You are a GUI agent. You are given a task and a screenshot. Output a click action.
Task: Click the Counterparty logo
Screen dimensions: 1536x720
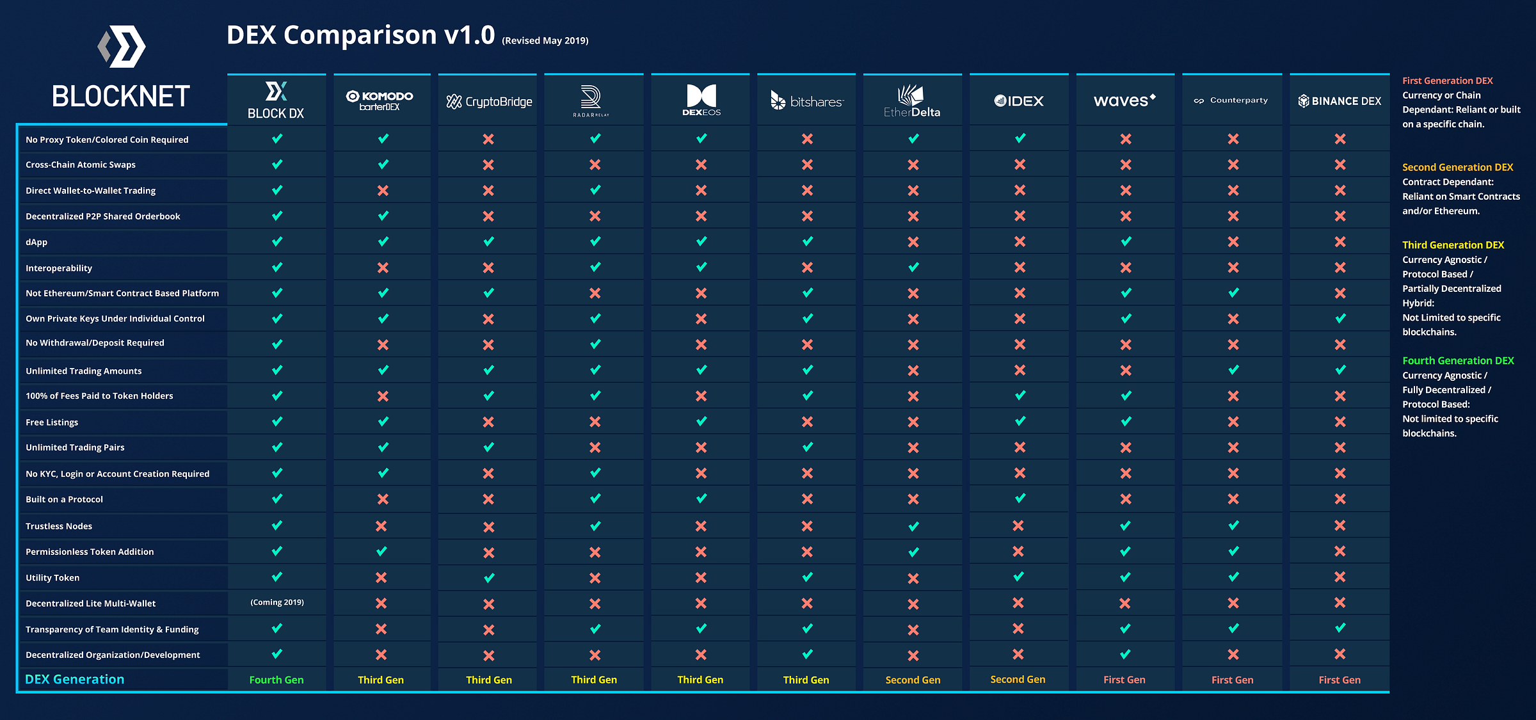pyautogui.click(x=1231, y=100)
